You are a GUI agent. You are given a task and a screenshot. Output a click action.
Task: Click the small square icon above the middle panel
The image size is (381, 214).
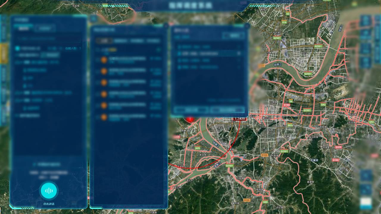[93, 18]
